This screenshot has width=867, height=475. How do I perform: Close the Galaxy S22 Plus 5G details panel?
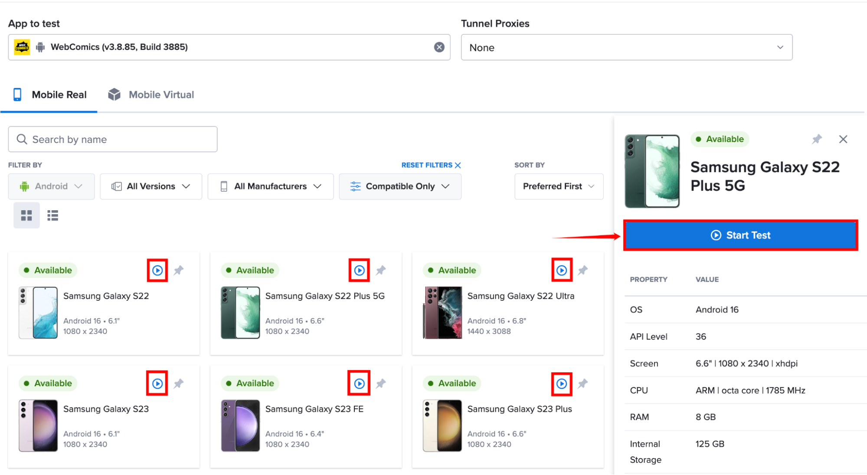click(843, 139)
